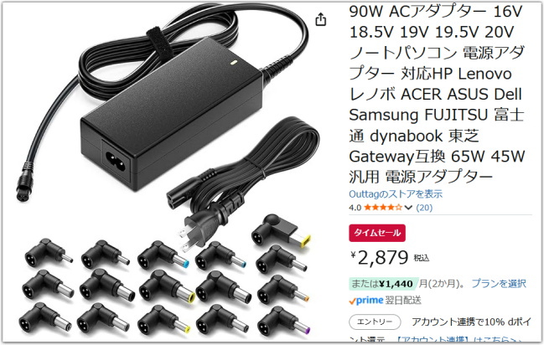The image size is (544, 345).
Task: Click the green LED indicator on adapter
Action: 234,63
